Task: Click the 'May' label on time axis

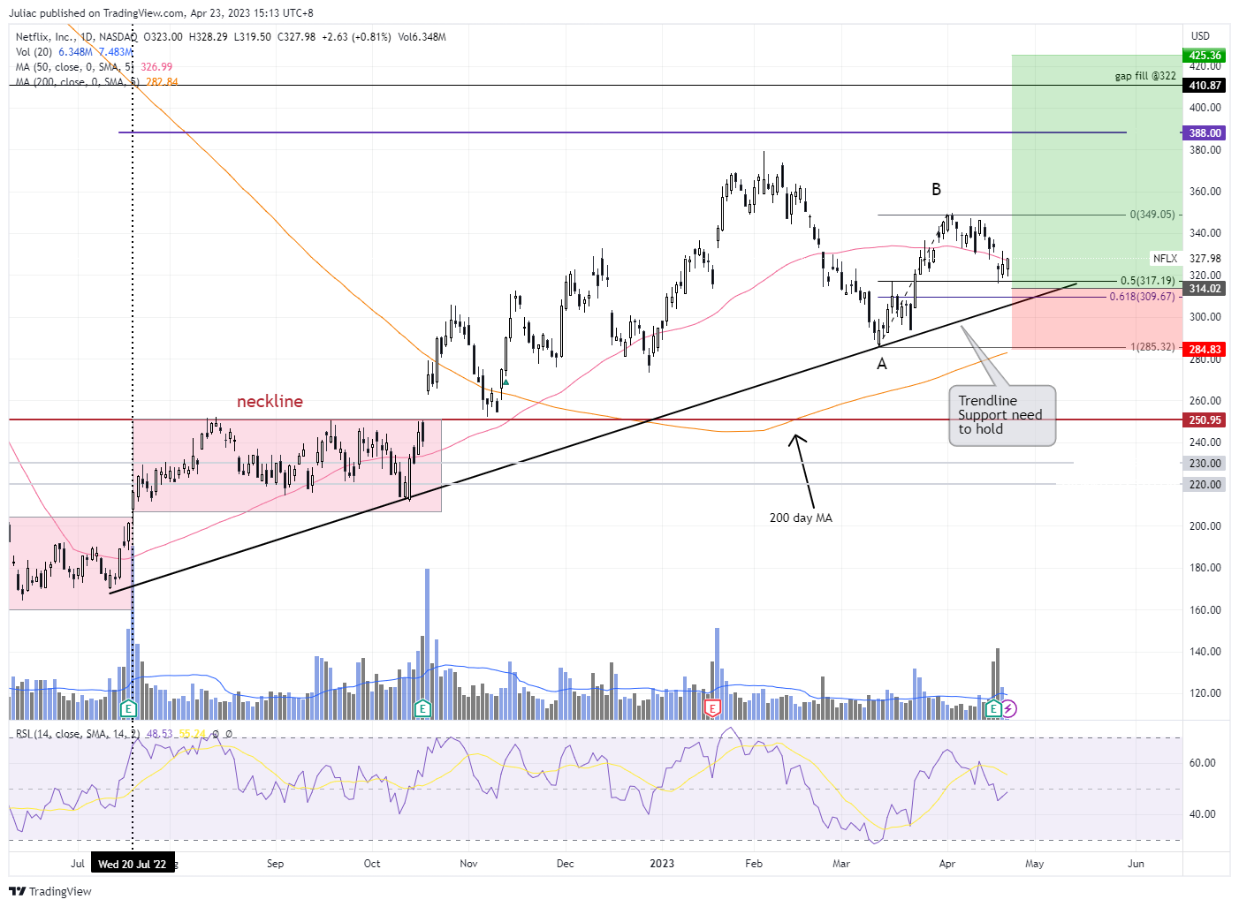Action: 1035,864
